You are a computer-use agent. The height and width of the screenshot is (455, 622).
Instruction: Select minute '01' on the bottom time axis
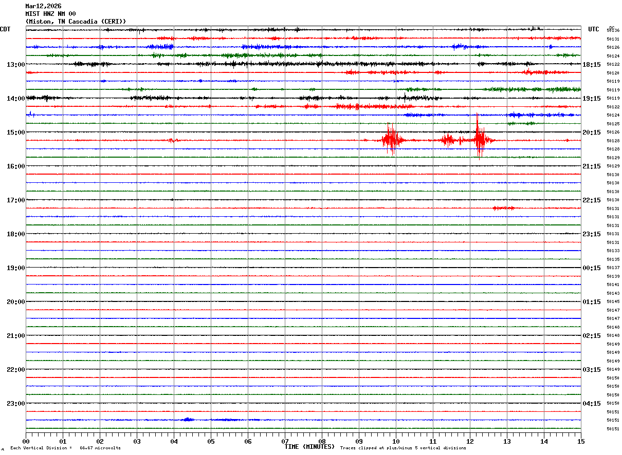click(x=63, y=441)
